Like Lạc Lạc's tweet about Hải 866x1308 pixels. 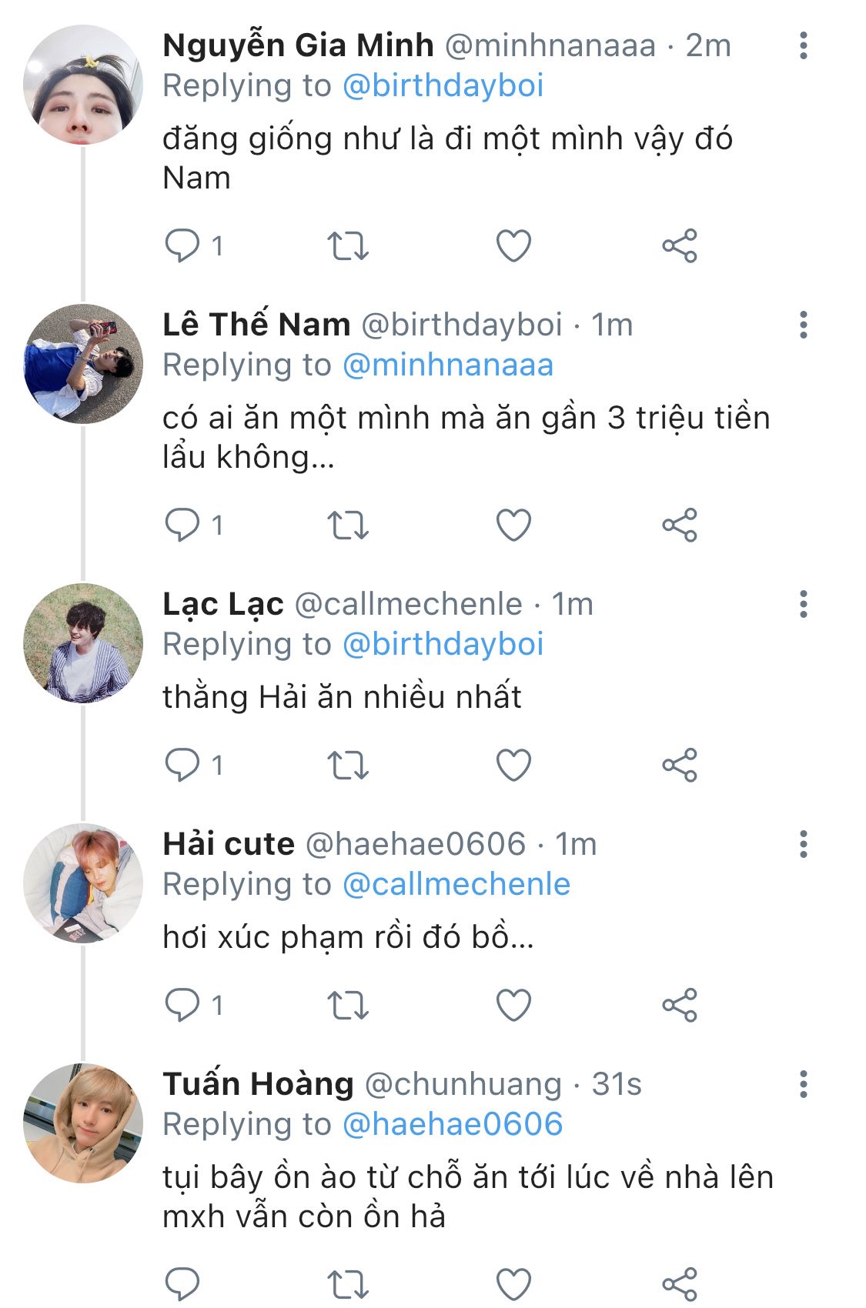click(513, 766)
